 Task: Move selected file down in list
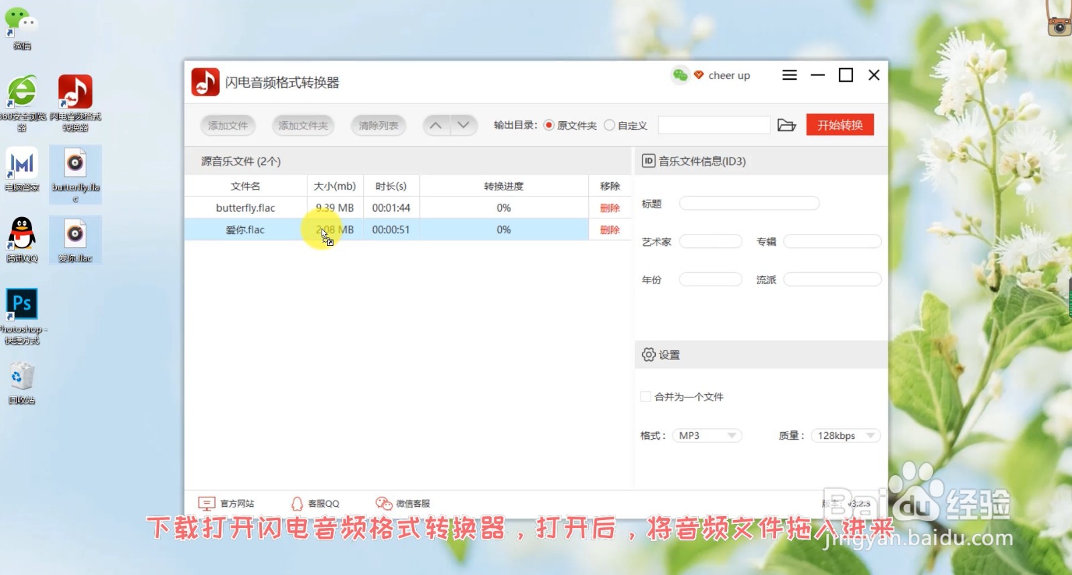(x=463, y=125)
